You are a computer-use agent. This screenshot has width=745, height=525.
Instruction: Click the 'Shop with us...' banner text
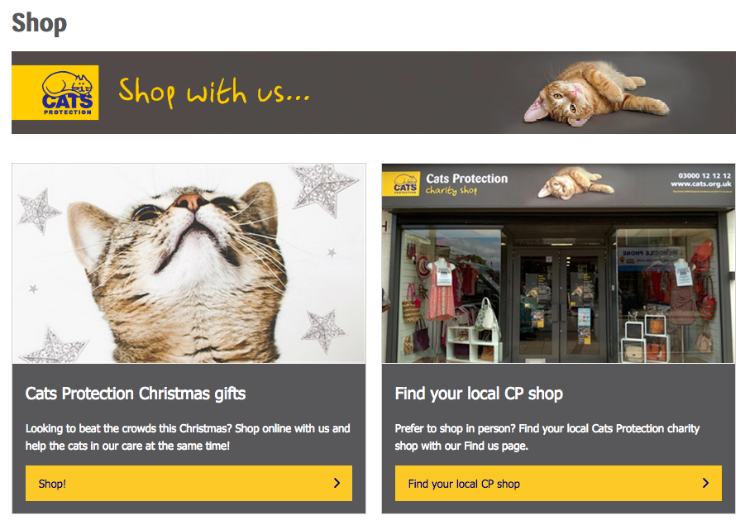(x=214, y=92)
